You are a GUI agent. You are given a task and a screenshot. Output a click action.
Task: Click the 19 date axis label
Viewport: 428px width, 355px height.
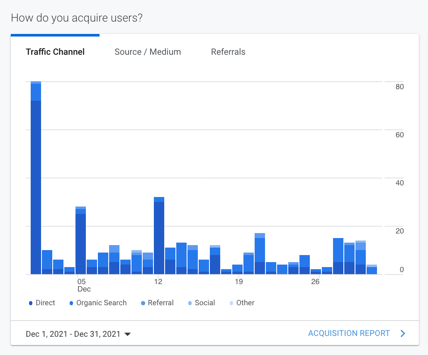tap(238, 282)
